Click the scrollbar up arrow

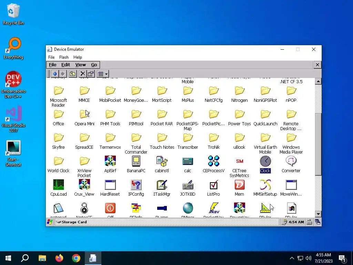click(318, 81)
